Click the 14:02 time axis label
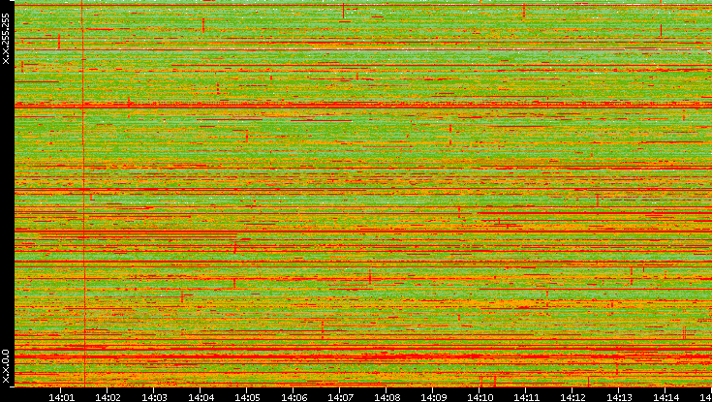The image size is (712, 402). [x=108, y=395]
